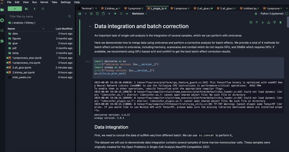Refresh the file browser list
This screenshot has height=152, width=289.
(x=43, y=9)
